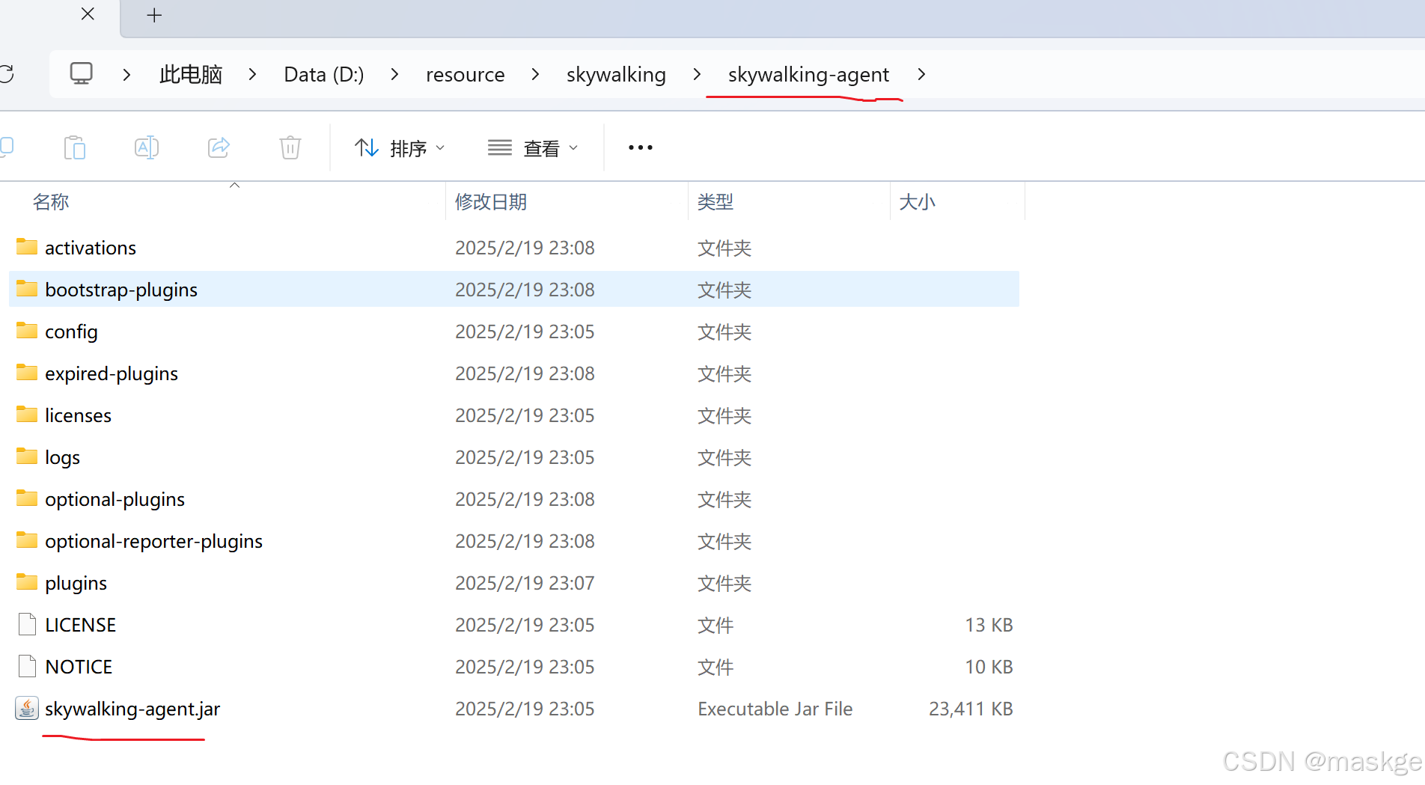The width and height of the screenshot is (1425, 785).
Task: Open the 查看 view dropdown
Action: pos(533,148)
